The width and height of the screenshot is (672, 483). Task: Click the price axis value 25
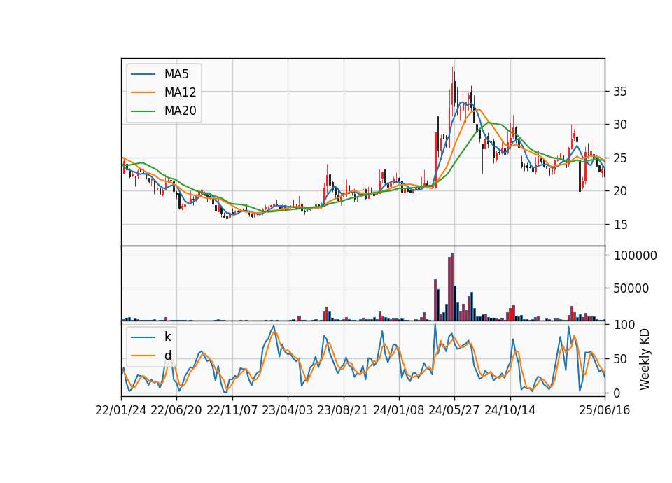click(621, 158)
